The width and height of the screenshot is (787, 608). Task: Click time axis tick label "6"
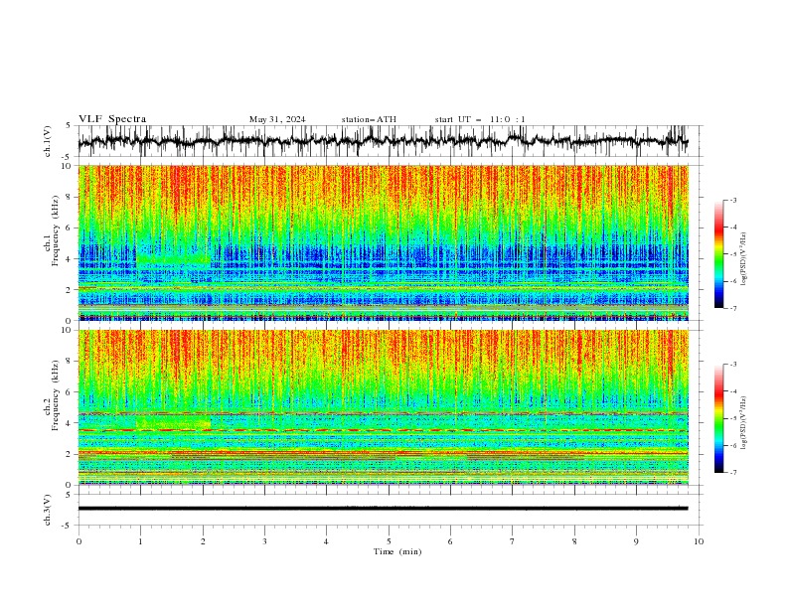(450, 541)
